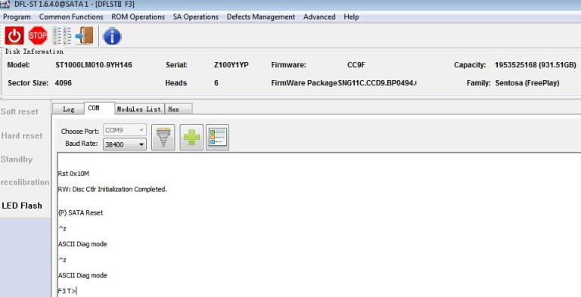Switch to the Log tab

click(x=69, y=109)
